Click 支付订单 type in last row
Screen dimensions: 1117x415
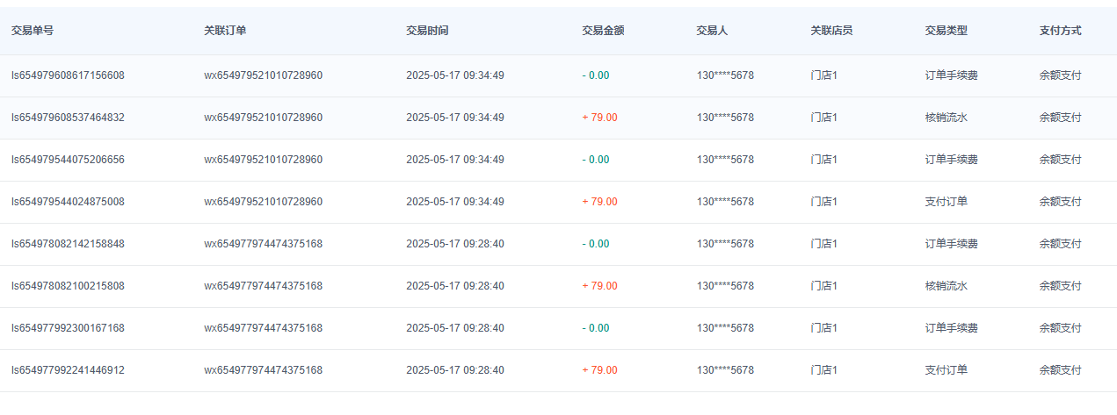[x=946, y=370]
